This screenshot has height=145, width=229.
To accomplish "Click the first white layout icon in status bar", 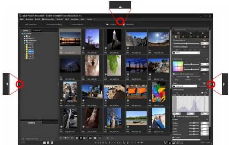I will tap(45, 143).
